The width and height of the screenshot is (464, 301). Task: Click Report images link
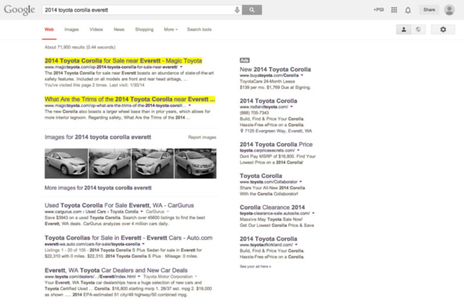[202, 137]
